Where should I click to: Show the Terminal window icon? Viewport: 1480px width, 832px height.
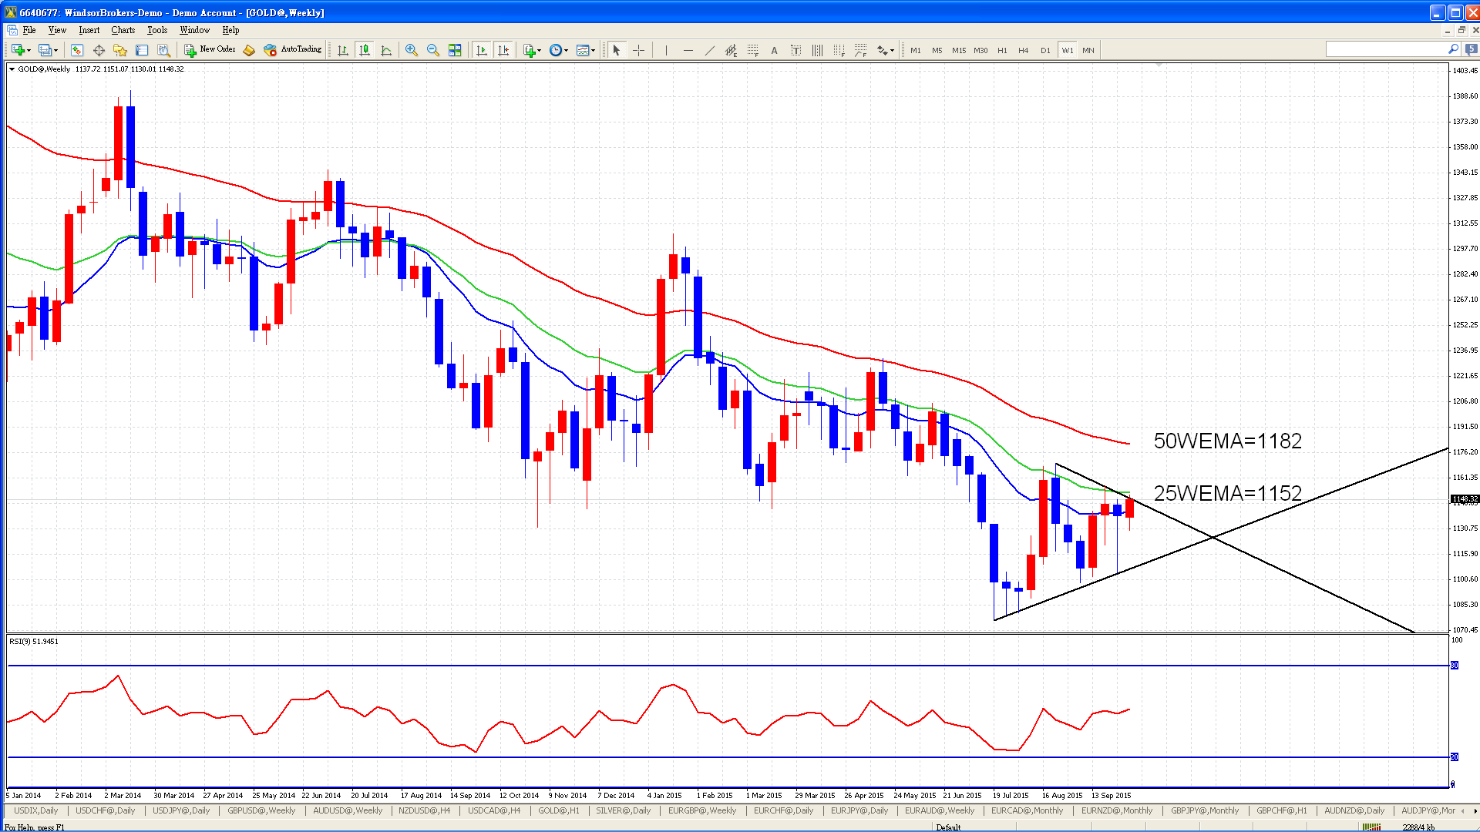pos(142,50)
